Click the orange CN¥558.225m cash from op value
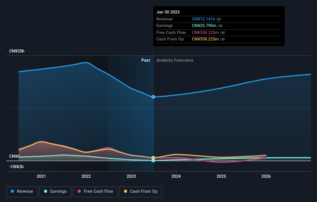Viewport: 317px width, 202px height. coord(205,39)
